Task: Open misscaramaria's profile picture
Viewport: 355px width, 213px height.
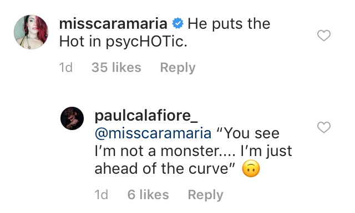Action: point(31,32)
